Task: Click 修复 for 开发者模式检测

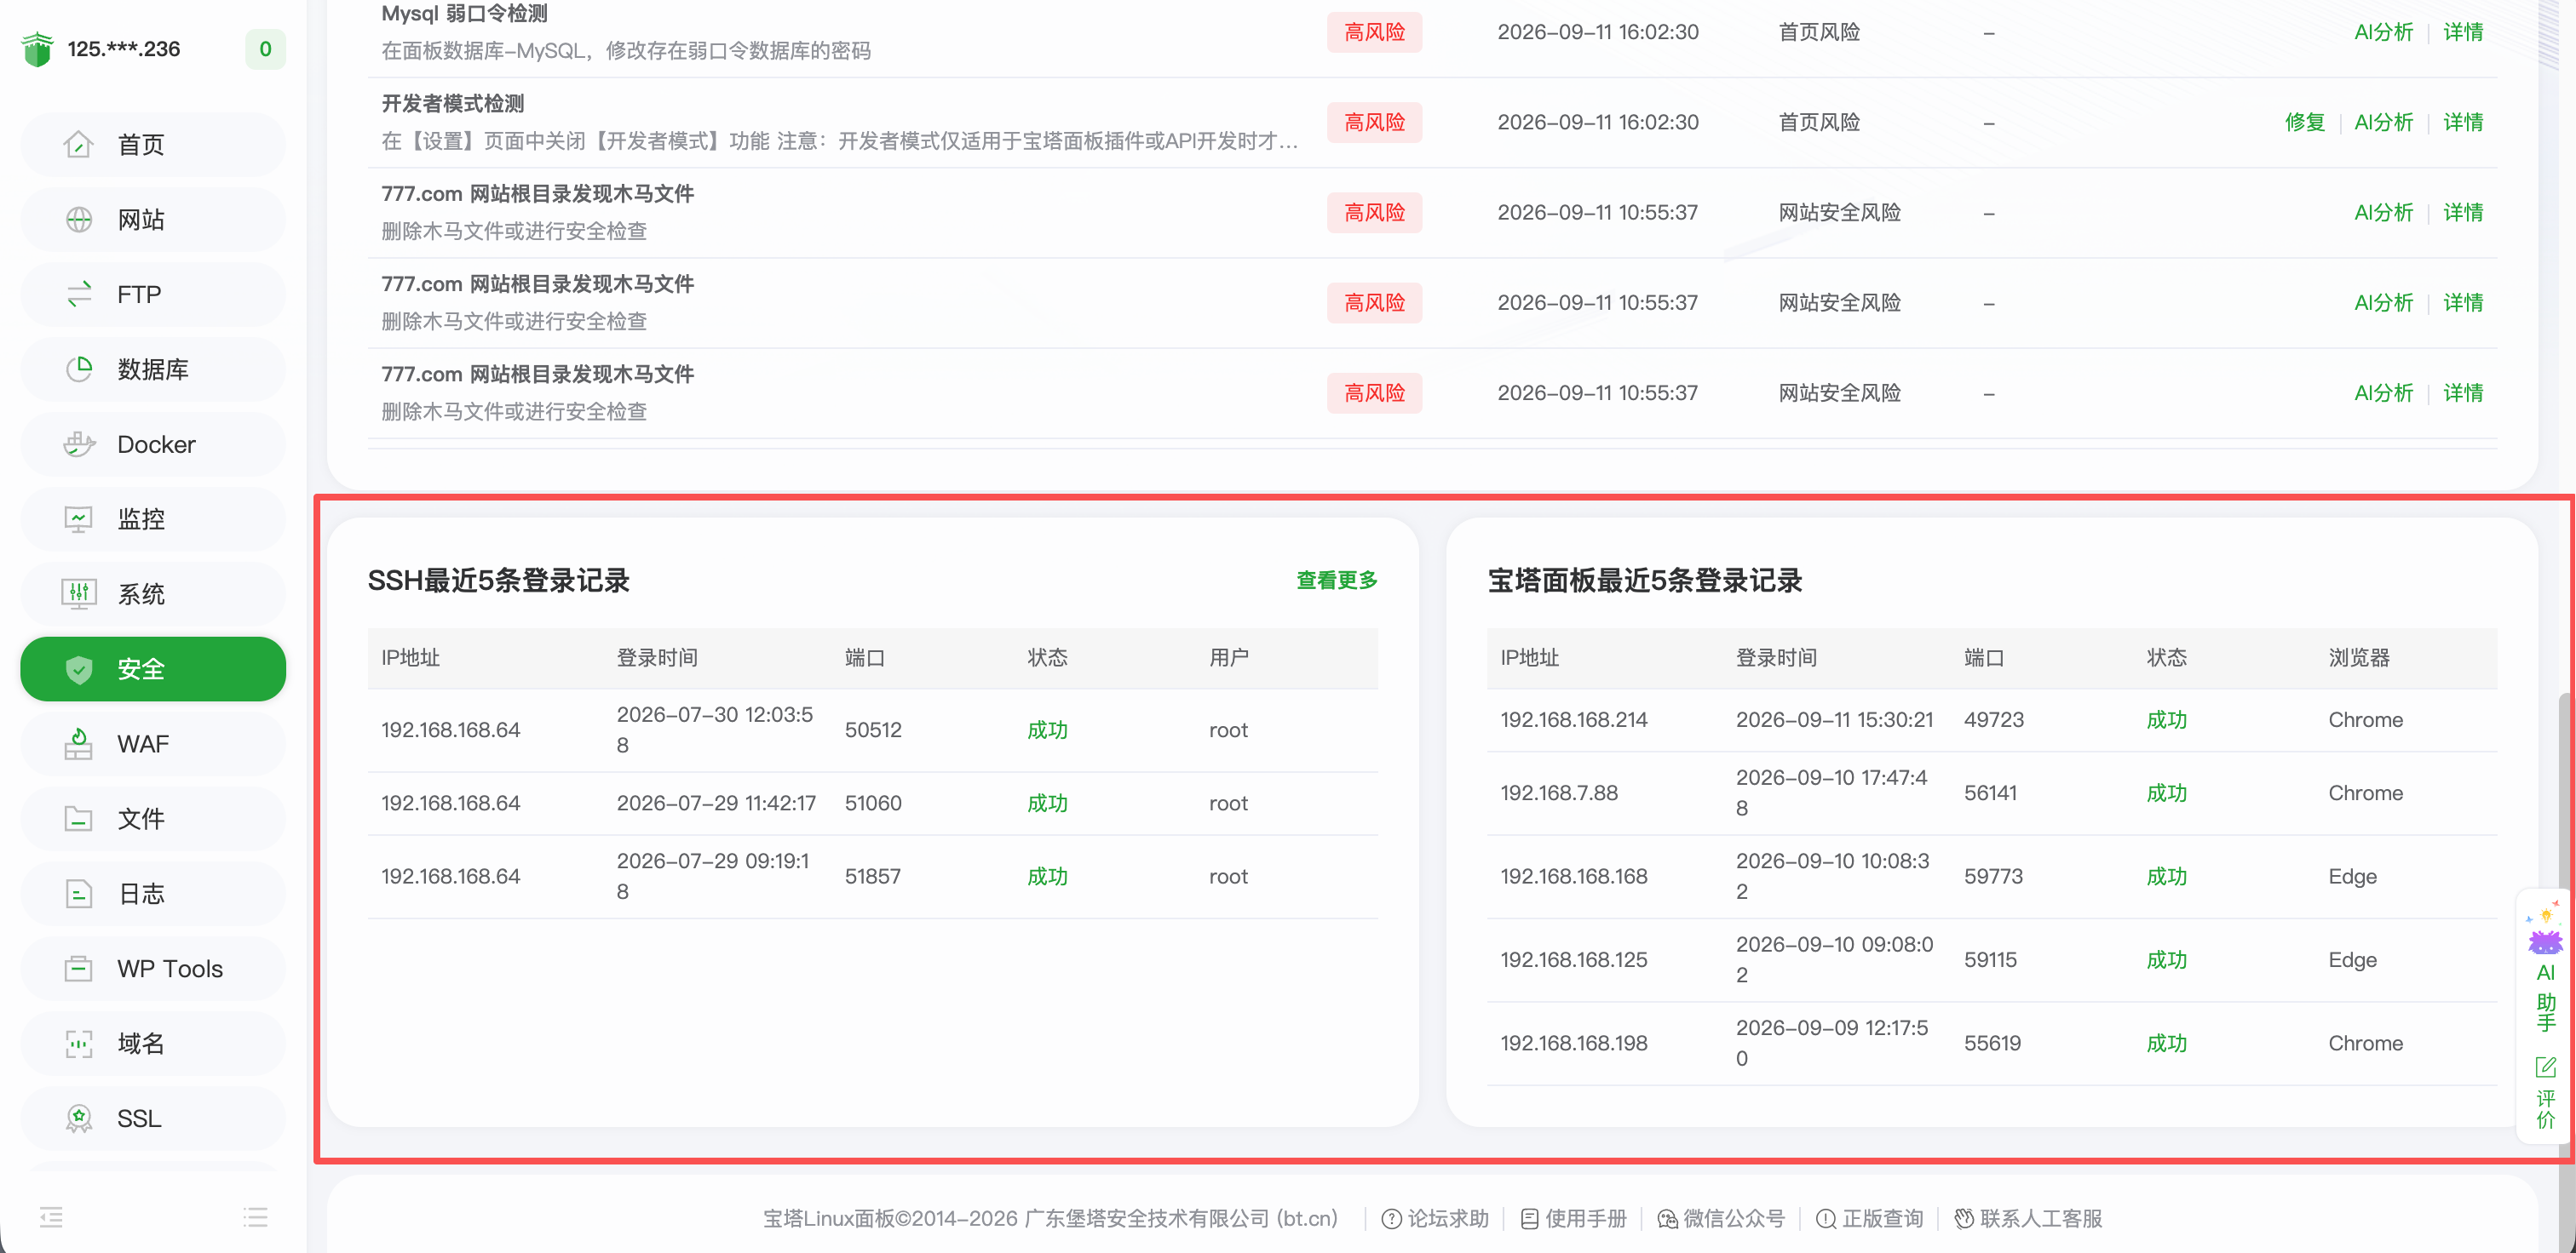Action: (2304, 122)
